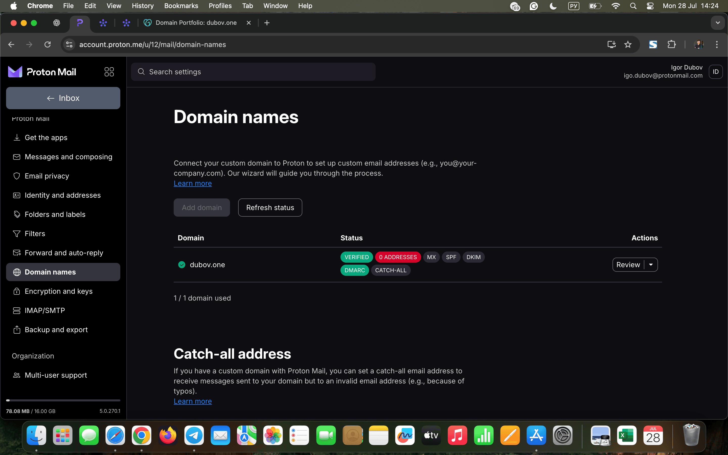Open Identity and addresses settings
Viewport: 728px width, 455px height.
pyautogui.click(x=63, y=195)
